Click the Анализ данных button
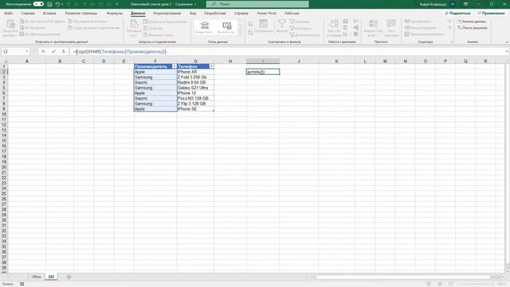The image size is (510, 287). click(472, 22)
